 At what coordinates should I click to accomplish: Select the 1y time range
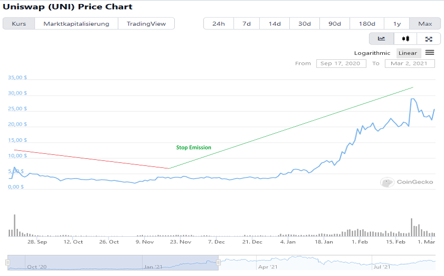[397, 24]
